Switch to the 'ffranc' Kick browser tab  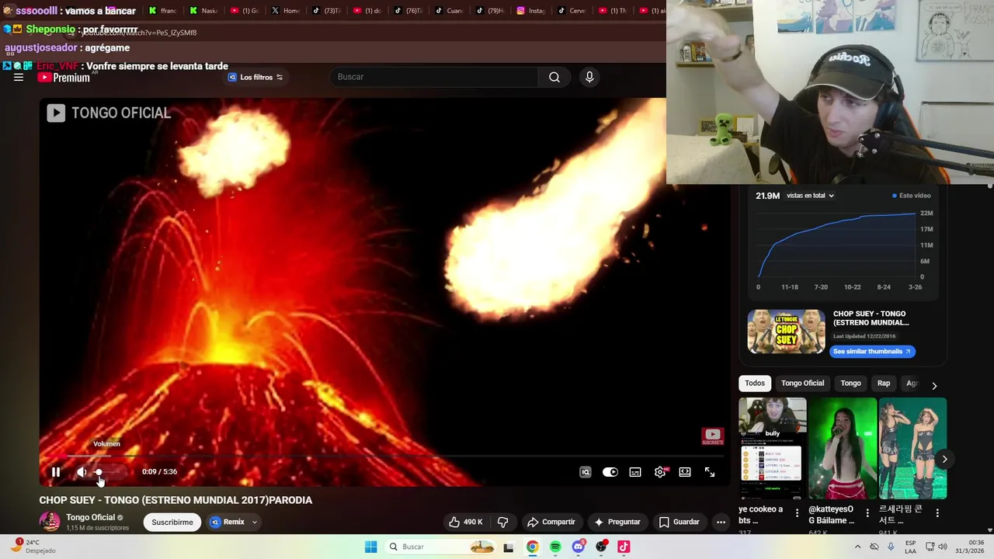click(x=163, y=11)
